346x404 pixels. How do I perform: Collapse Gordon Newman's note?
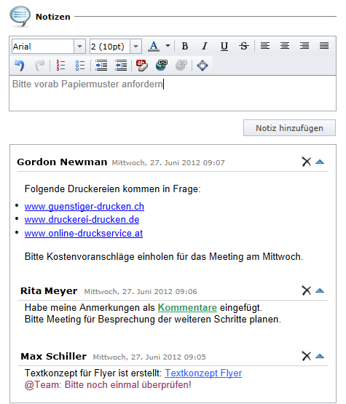click(x=320, y=162)
